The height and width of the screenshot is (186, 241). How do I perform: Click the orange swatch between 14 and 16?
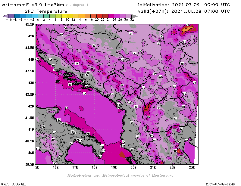pos(82,16)
